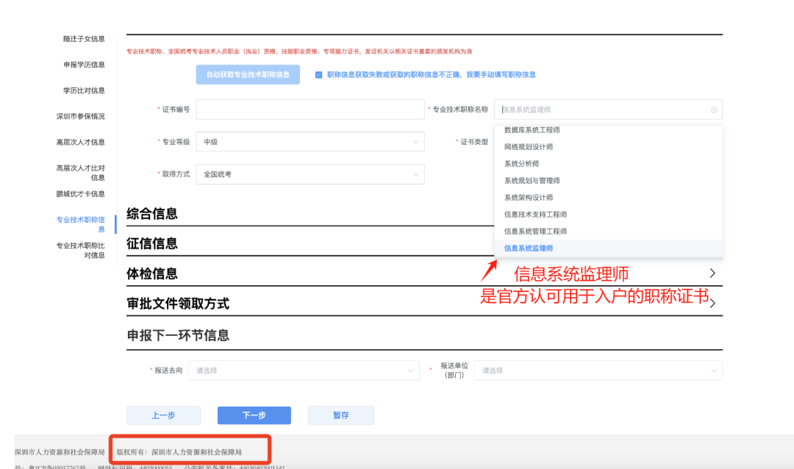Select 信息系统管理工程师 option
Image resolution: width=794 pixels, height=469 pixels.
coord(535,232)
